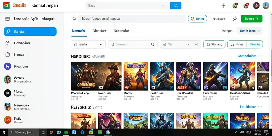Click the Cemnaaa filter search field
The width and height of the screenshot is (272, 136).
(133, 44)
